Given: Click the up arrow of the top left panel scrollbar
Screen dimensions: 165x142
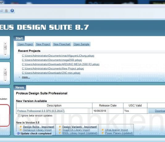Looking at the screenshot, I should [5, 43].
